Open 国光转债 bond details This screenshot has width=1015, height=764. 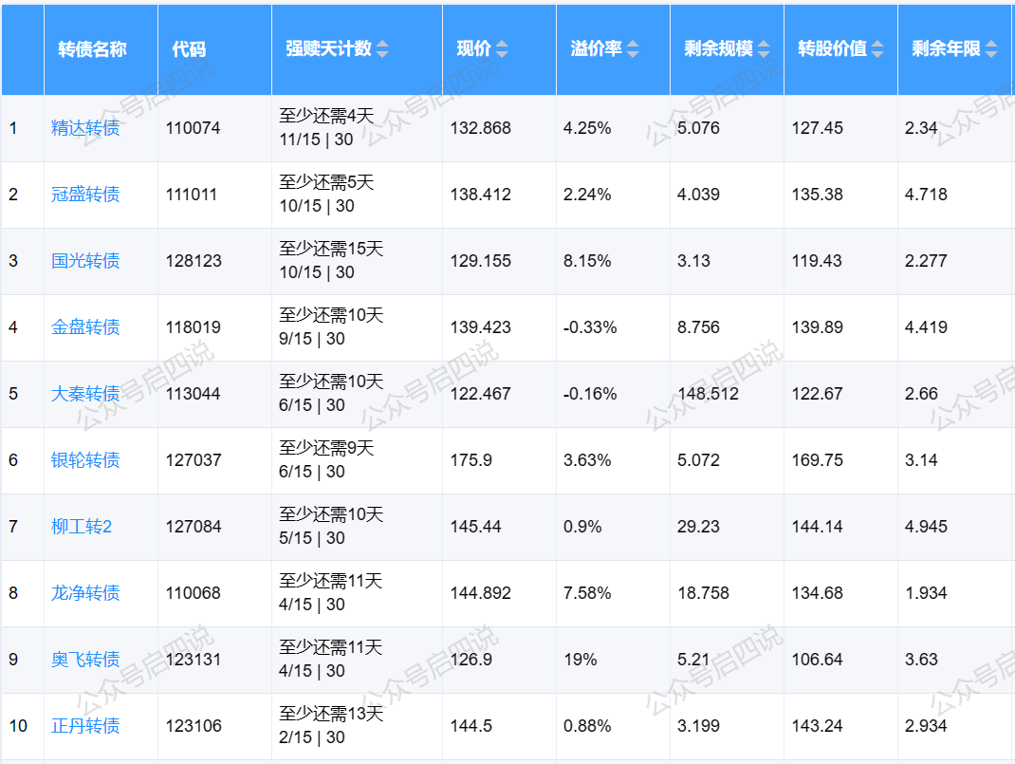tap(85, 261)
